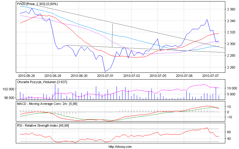Click the RSI Relative Strength Index title
Screen dimensions: 239x149
[x=43, y=125]
